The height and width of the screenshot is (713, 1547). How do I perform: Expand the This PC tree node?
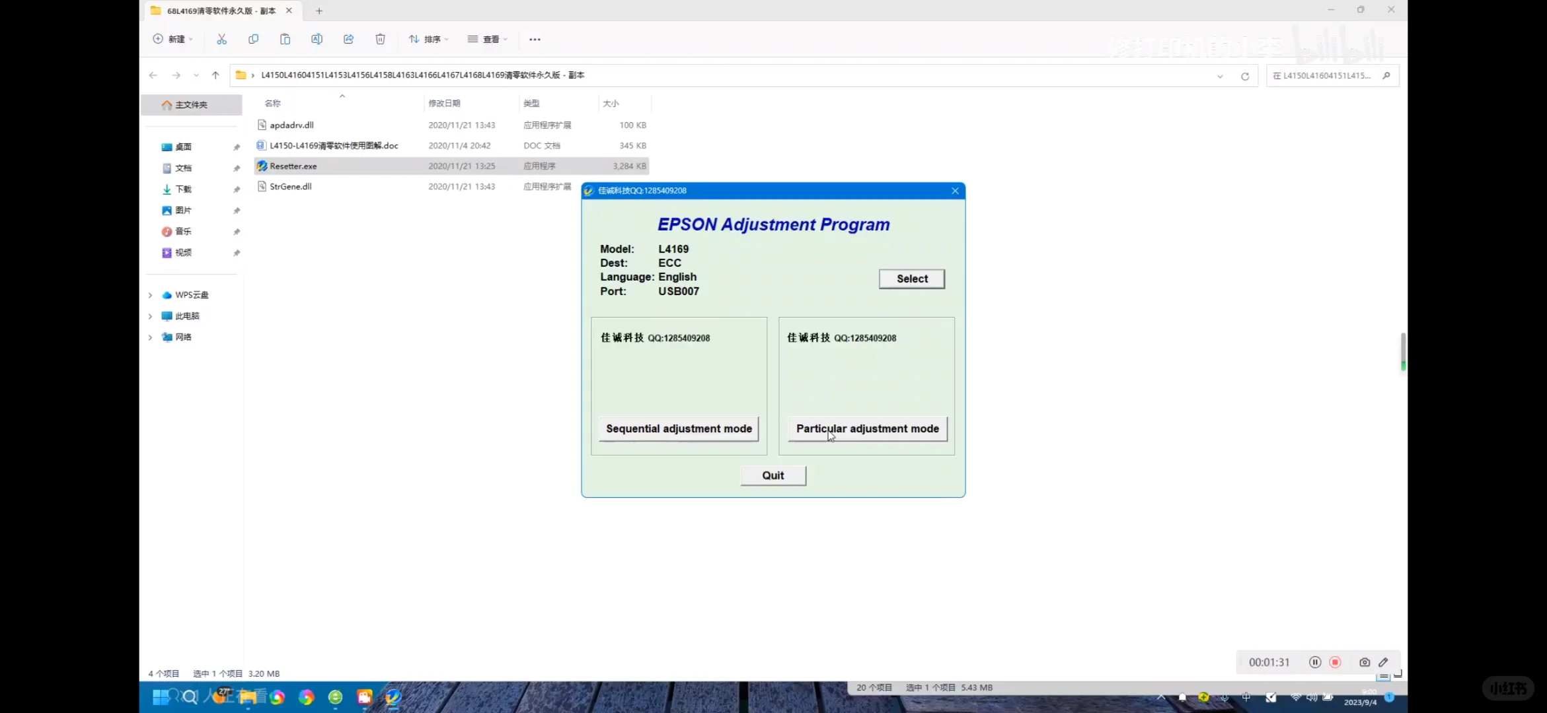[x=150, y=316]
